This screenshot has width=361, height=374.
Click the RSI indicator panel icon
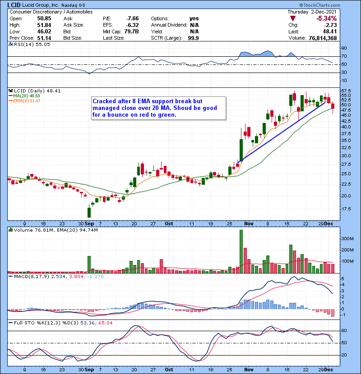tap(10, 44)
